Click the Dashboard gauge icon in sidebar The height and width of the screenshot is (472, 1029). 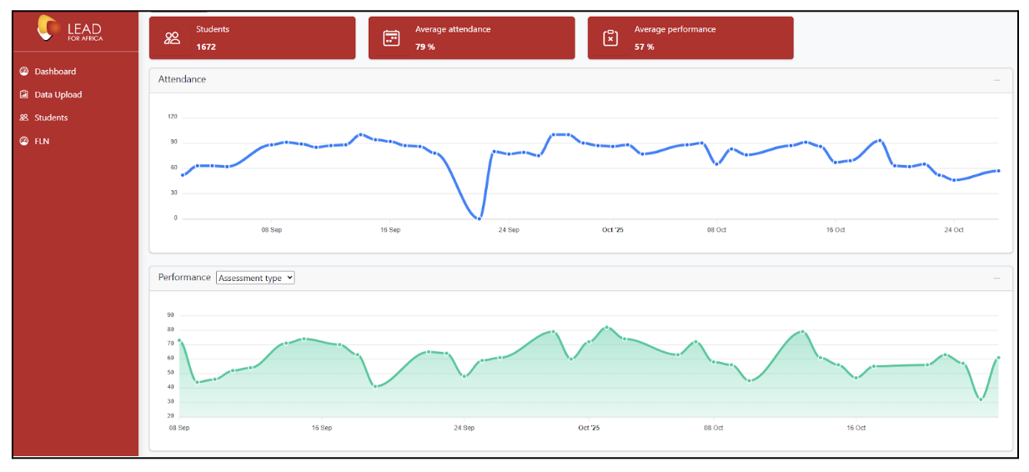coord(24,72)
